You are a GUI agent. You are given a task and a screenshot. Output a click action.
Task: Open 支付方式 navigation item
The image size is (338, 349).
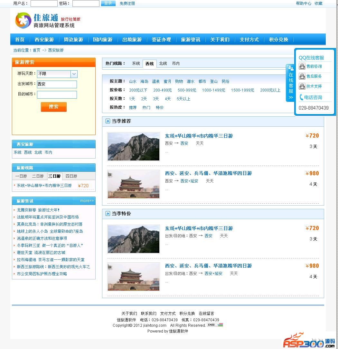(x=249, y=39)
